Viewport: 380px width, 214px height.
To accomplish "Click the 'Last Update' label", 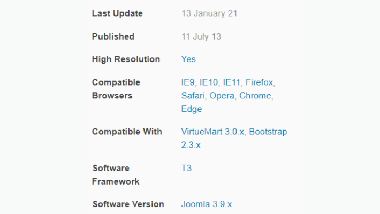I will tap(117, 13).
